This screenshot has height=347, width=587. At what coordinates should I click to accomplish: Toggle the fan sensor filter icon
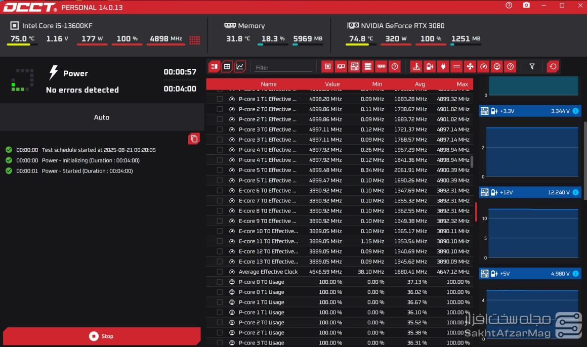point(470,66)
